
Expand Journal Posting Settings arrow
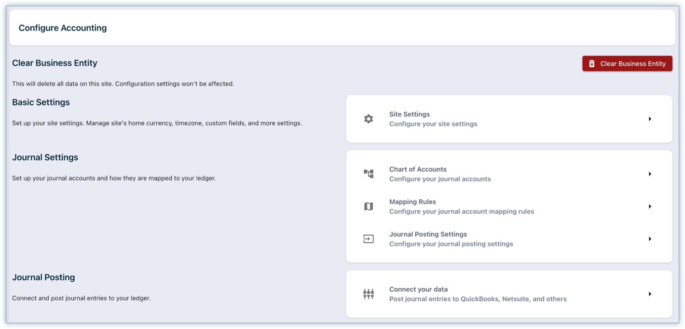pyautogui.click(x=650, y=239)
